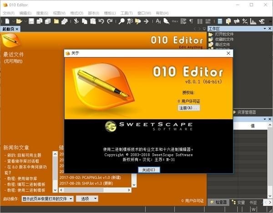The width and height of the screenshot is (273, 213).
Task: Click the column mode icon
Action: (200, 21)
